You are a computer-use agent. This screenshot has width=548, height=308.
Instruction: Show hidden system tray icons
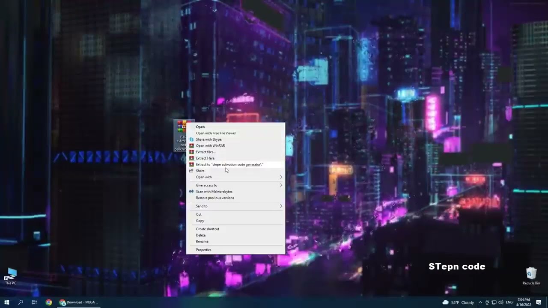[480, 302]
